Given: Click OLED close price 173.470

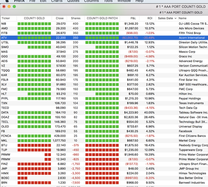Looking at the screenshot, I should point(60,127).
